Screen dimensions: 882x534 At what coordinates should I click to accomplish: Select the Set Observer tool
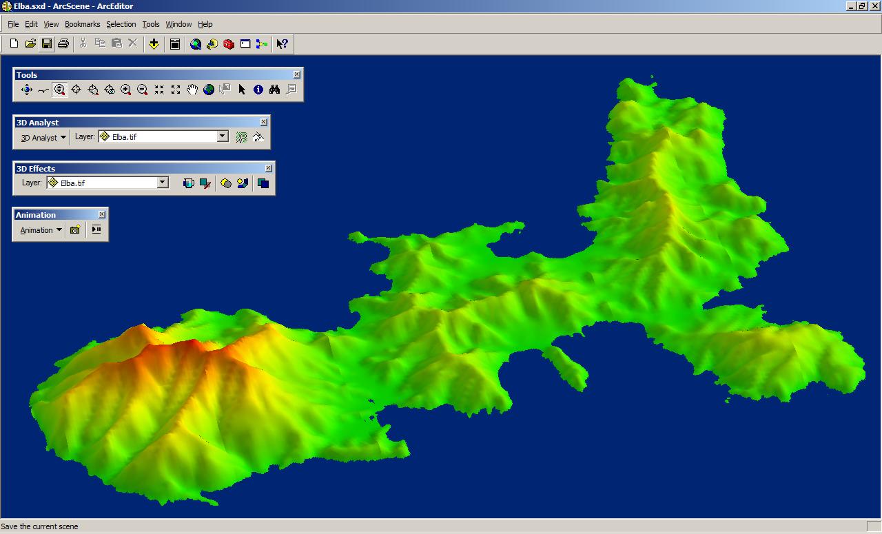(x=109, y=90)
